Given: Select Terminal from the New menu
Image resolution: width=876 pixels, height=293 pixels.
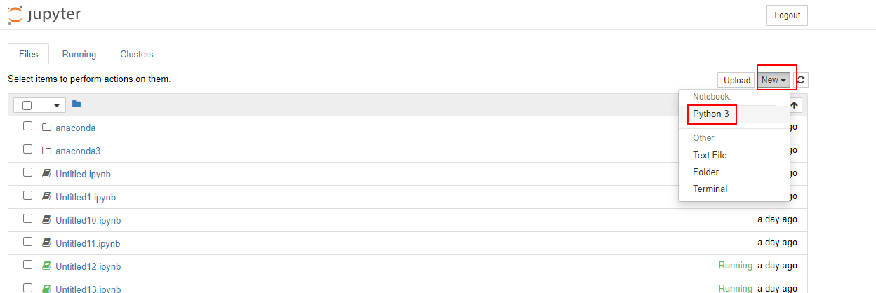Looking at the screenshot, I should point(710,189).
